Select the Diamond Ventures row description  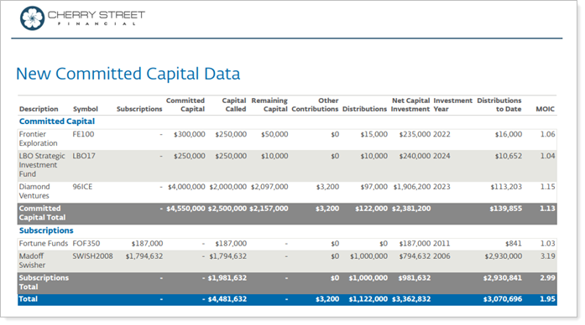point(34,191)
